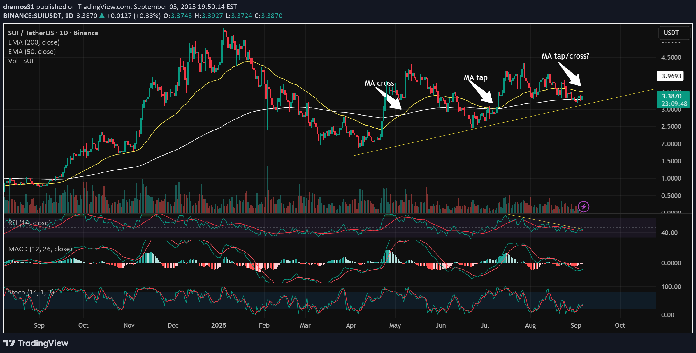This screenshot has width=696, height=353.
Task: Click the 2.0000 price axis label
Action: [671, 144]
